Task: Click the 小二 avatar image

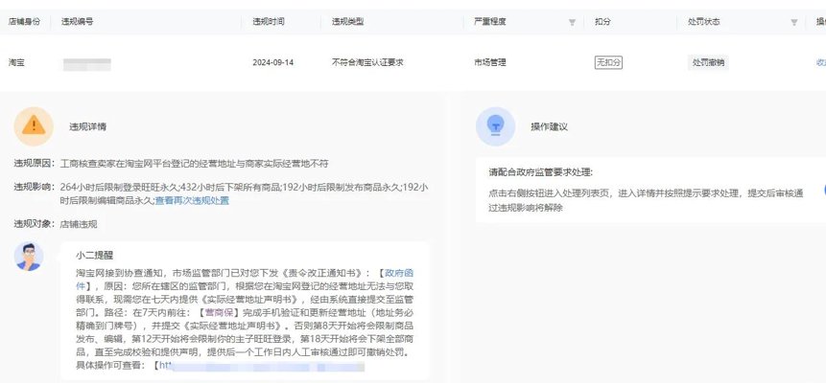Action: [29, 257]
